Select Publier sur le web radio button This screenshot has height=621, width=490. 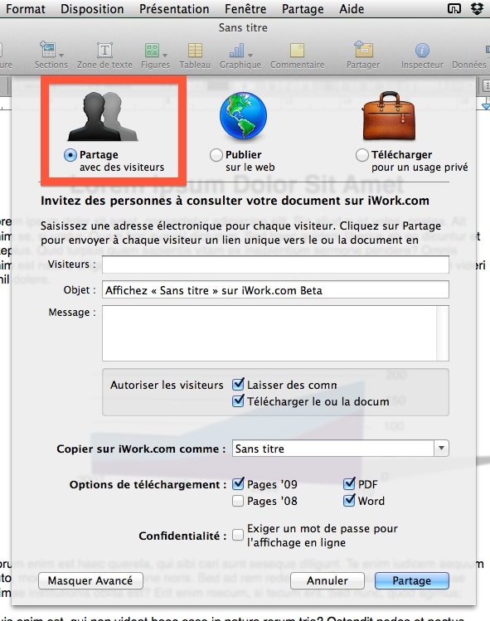pyautogui.click(x=216, y=155)
